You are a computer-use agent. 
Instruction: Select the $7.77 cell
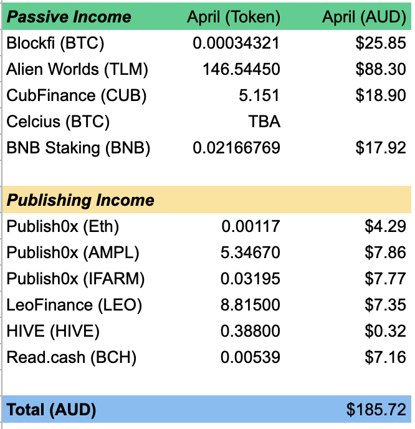pos(385,279)
